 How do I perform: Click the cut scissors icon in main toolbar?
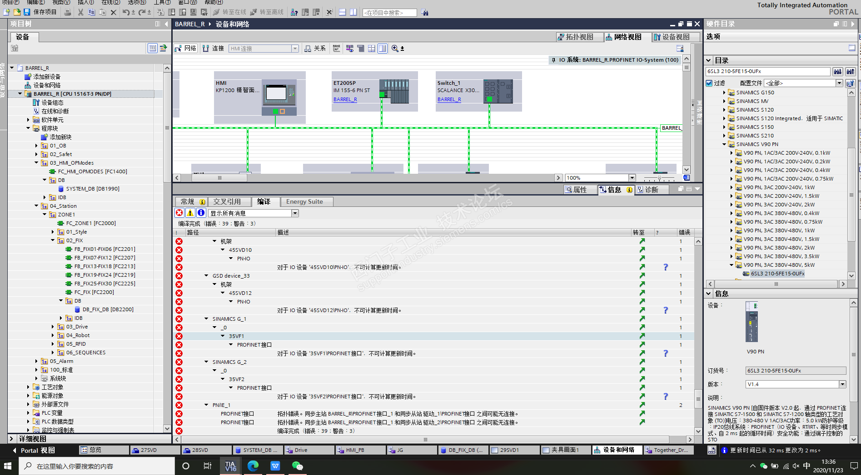point(80,12)
